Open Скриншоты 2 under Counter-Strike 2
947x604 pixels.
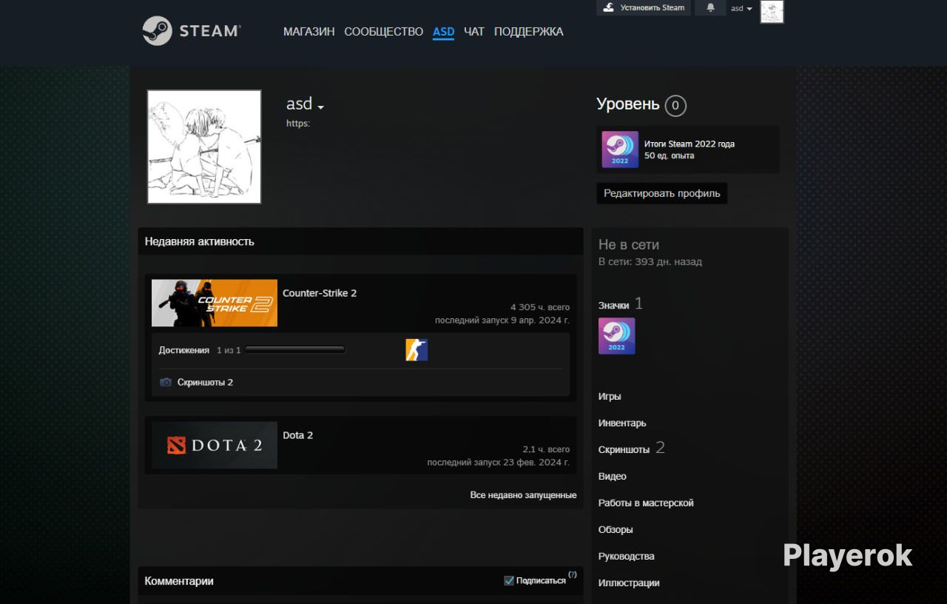click(x=205, y=383)
